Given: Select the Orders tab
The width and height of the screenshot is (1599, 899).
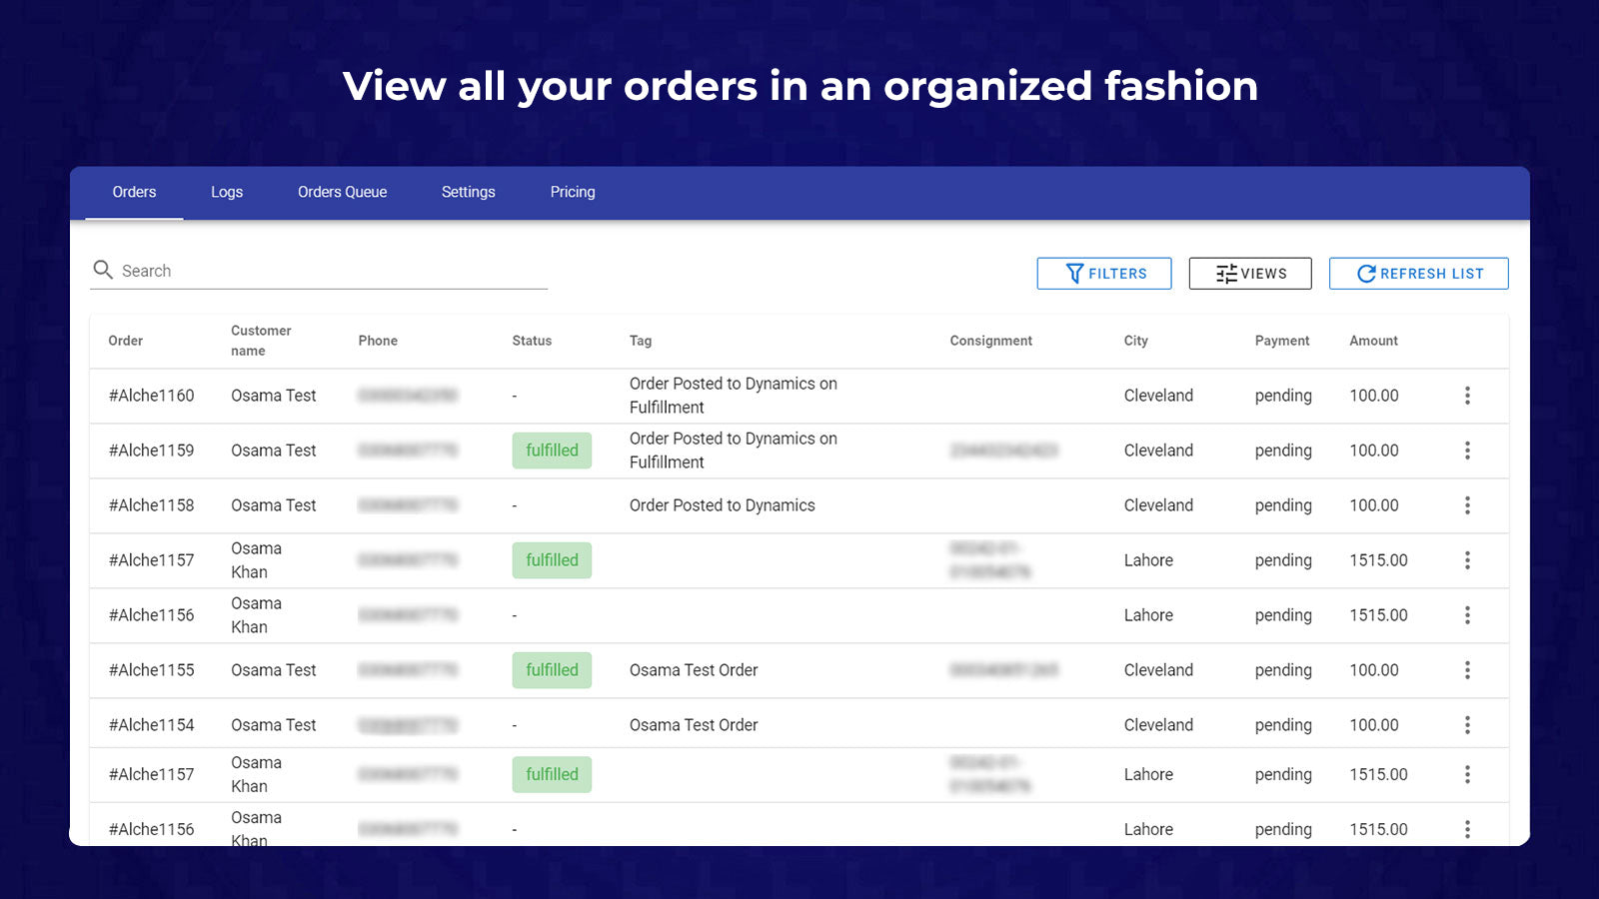Looking at the screenshot, I should click(x=134, y=192).
